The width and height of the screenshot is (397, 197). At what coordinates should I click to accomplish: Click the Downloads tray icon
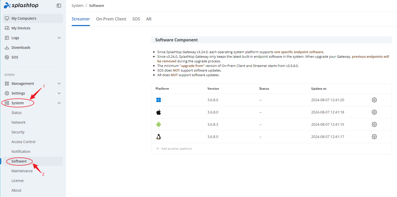click(x=7, y=48)
